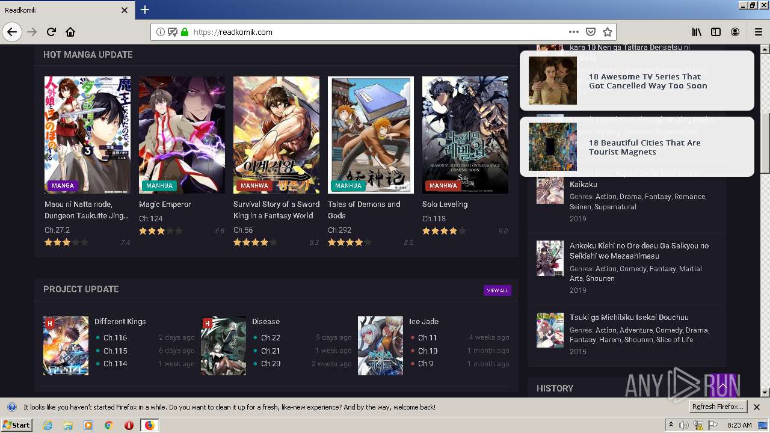Image resolution: width=770 pixels, height=433 pixels.
Task: Open the Firefox hamburger menu
Action: pyautogui.click(x=758, y=32)
